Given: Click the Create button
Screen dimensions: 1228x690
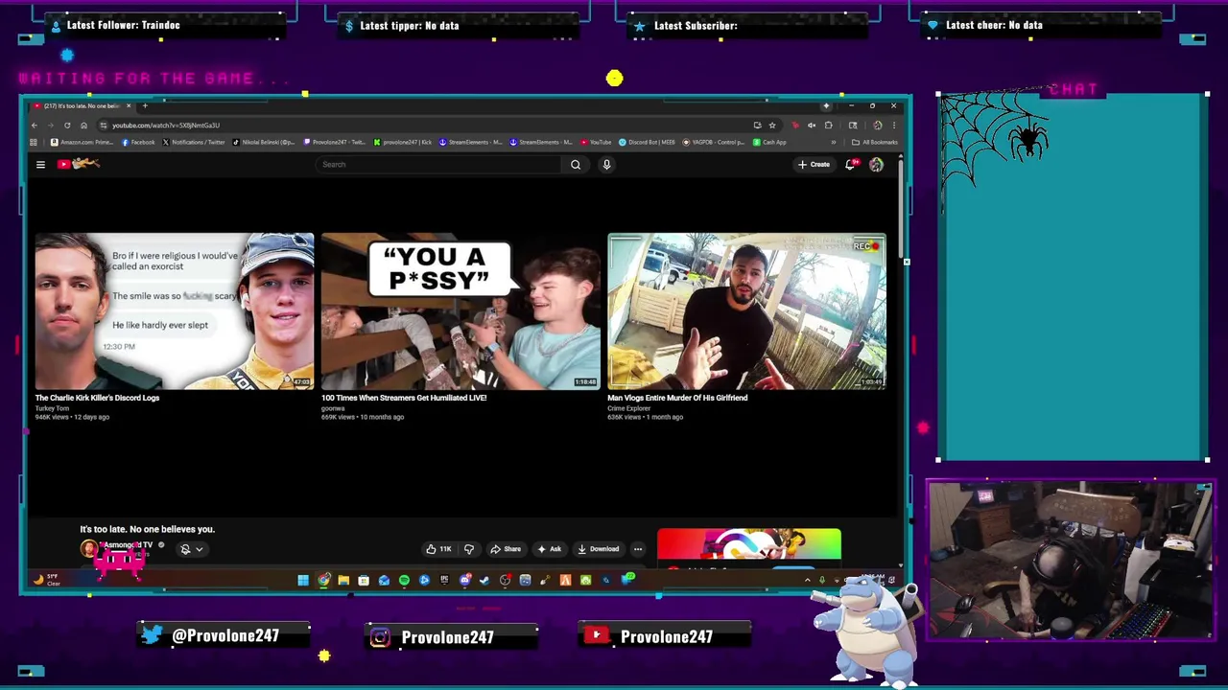Looking at the screenshot, I should coord(814,165).
